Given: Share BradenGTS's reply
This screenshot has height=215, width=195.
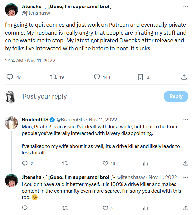Looking at the screenshot, I should coord(186,163).
